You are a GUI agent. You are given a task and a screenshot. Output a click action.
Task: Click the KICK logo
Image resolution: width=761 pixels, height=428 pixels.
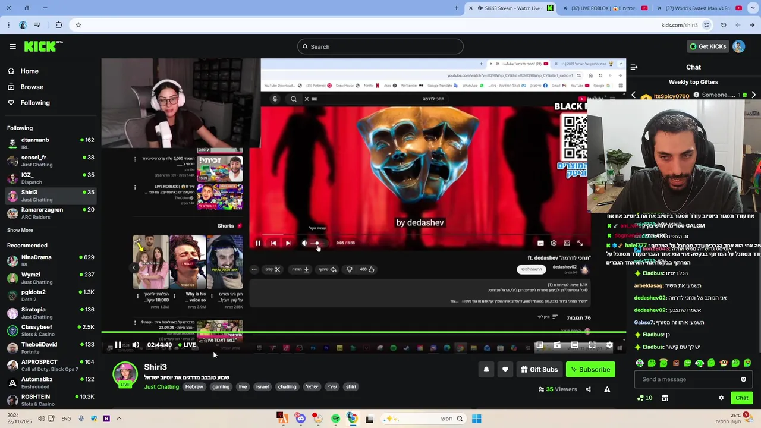click(x=43, y=46)
